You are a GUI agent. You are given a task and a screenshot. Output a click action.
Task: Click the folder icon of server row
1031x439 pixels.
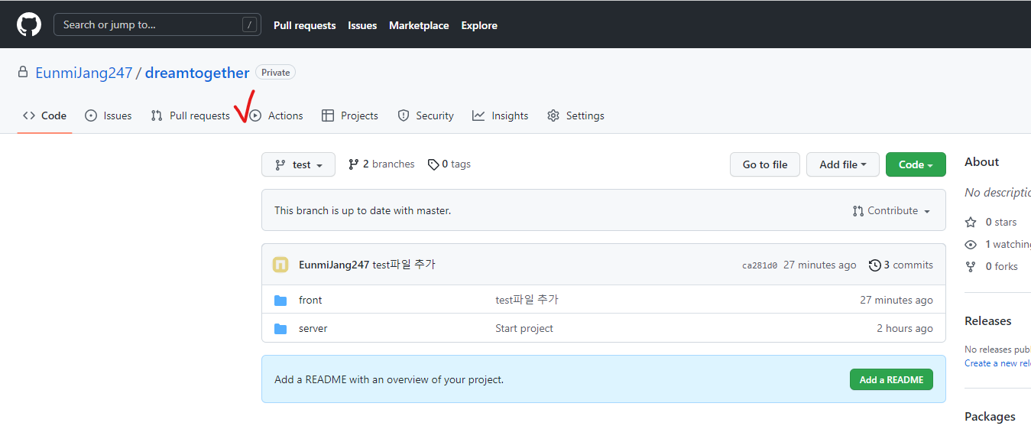click(x=280, y=328)
